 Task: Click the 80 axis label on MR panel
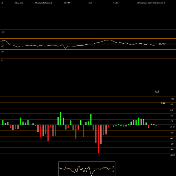click(172, 105)
